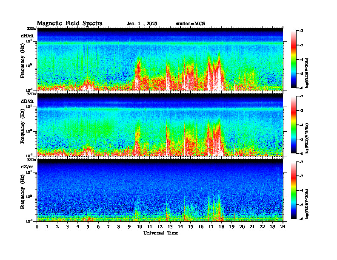337x260 pixels.
Task: Click the "-4" value on the dH/dt color bar
Action: click(301, 59)
